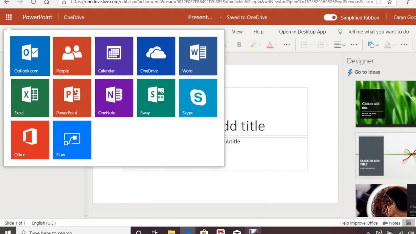The height and width of the screenshot is (234, 416).
Task: Close the app launcher waffle icon
Action: (9, 17)
